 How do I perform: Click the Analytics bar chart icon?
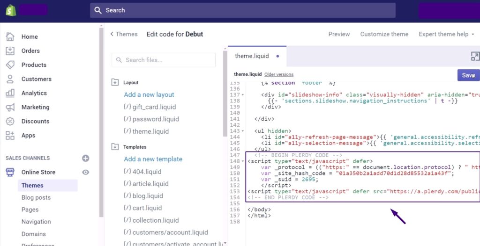click(10, 93)
